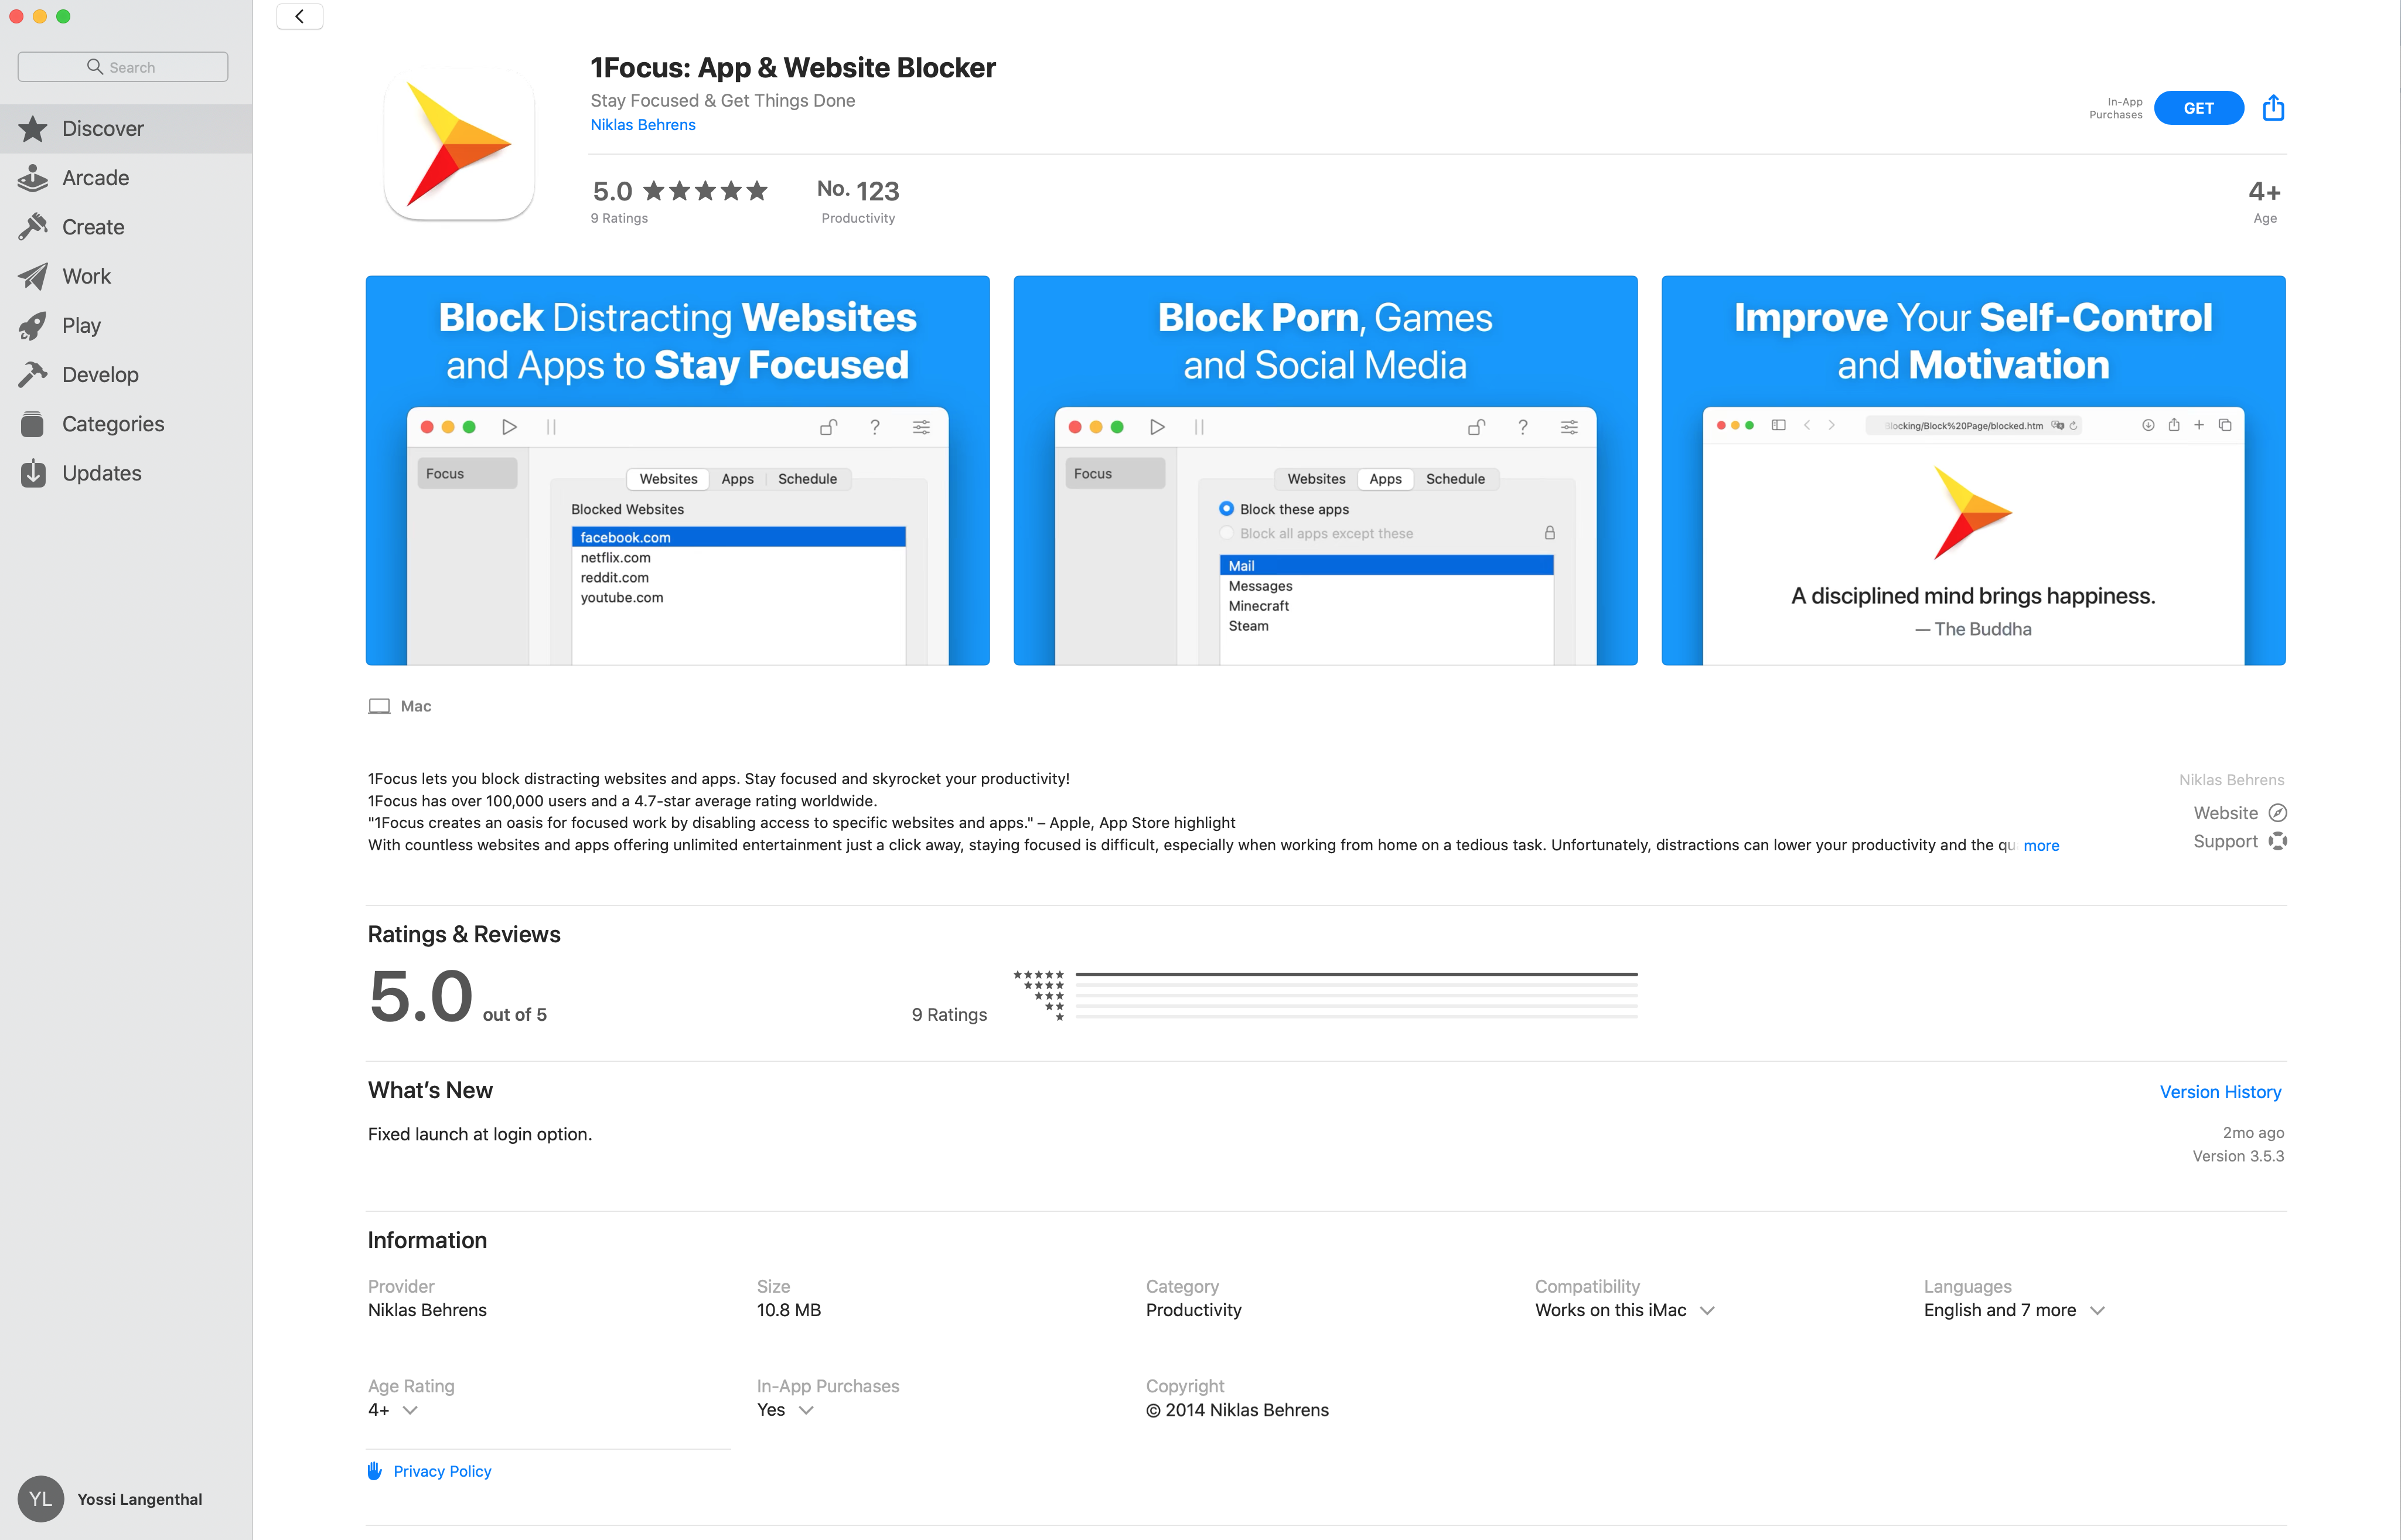This screenshot has height=1540, width=2401.
Task: Expand the Languages "English and 7 more" dropdown
Action: click(x=2097, y=1310)
